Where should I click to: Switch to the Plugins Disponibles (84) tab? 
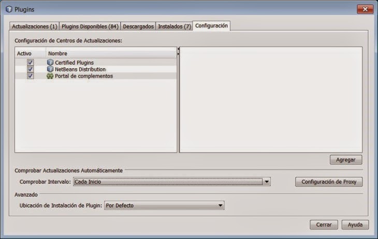point(90,26)
